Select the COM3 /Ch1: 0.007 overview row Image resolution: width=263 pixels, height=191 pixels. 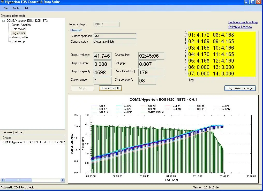[x=33, y=142]
